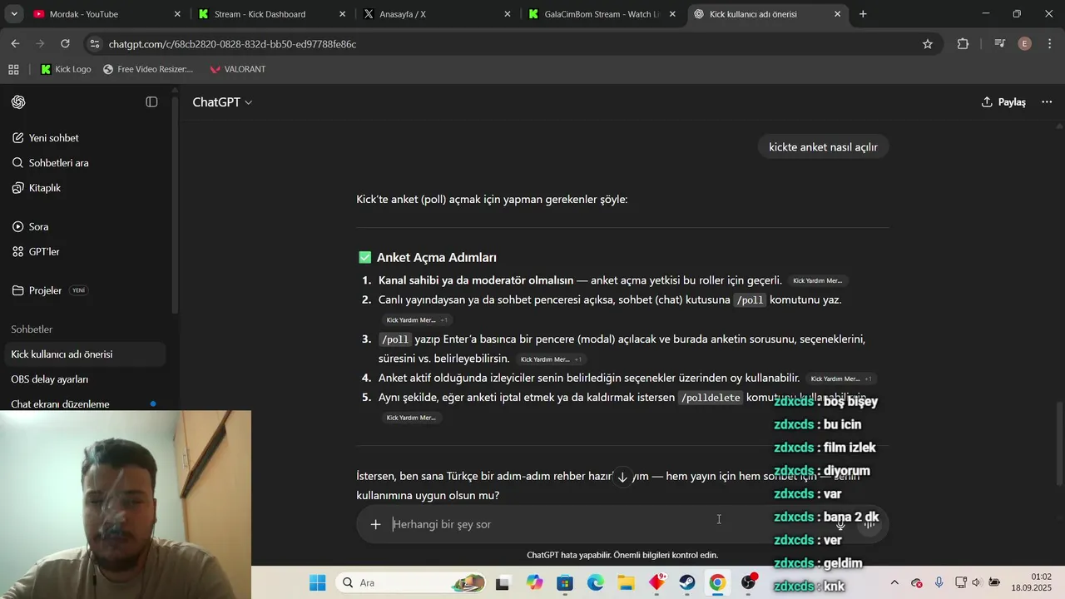Click the site info icon in address bar
This screenshot has height=599, width=1065.
pyautogui.click(x=94, y=44)
